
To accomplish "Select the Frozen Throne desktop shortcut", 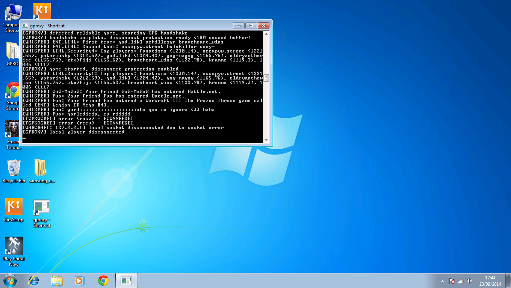I will (x=13, y=135).
